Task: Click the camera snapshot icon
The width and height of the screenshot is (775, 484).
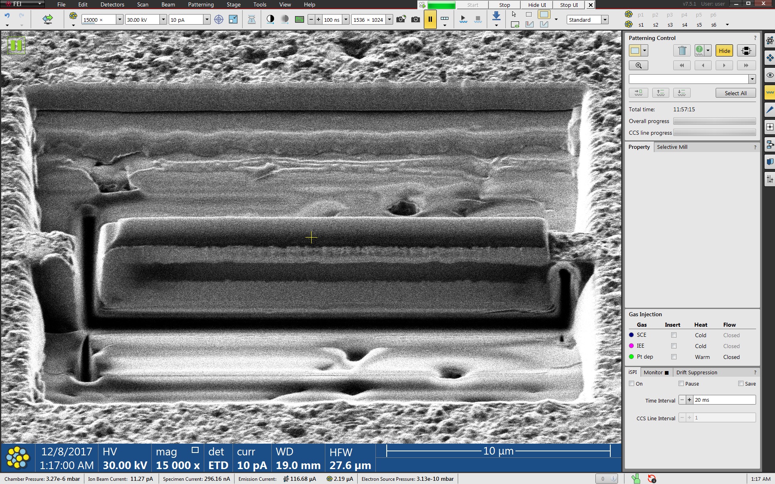Action: point(415,19)
